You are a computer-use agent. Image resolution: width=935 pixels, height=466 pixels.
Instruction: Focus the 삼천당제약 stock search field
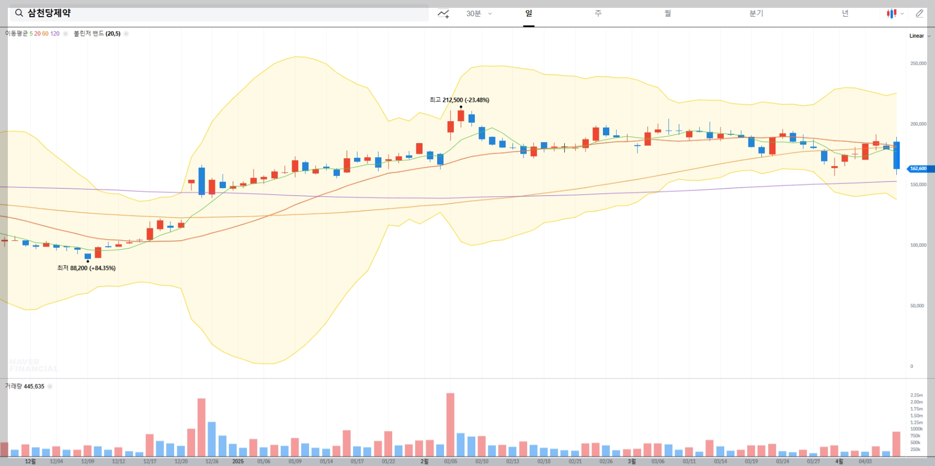pyautogui.click(x=219, y=13)
